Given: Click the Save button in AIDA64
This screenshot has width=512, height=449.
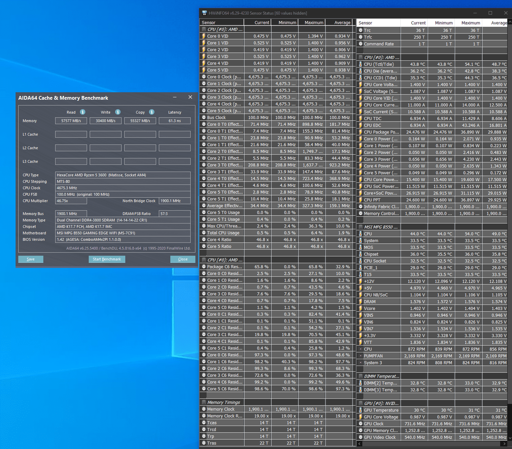Looking at the screenshot, I should coord(31,259).
